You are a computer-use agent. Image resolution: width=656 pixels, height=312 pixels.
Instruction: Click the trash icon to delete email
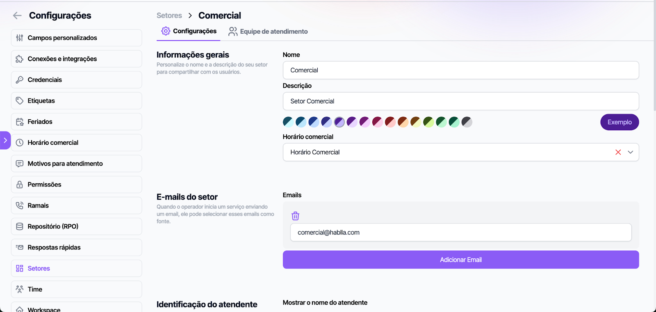[295, 216]
